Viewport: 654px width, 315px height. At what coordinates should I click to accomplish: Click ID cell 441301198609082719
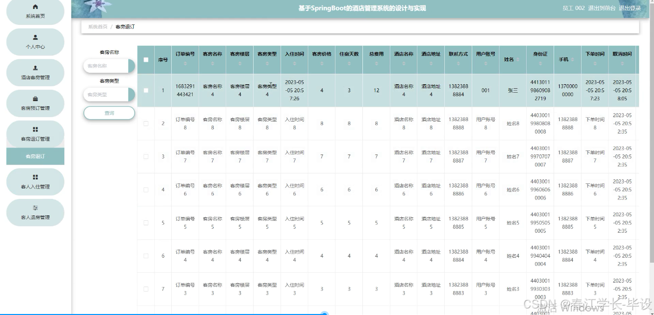541,91
